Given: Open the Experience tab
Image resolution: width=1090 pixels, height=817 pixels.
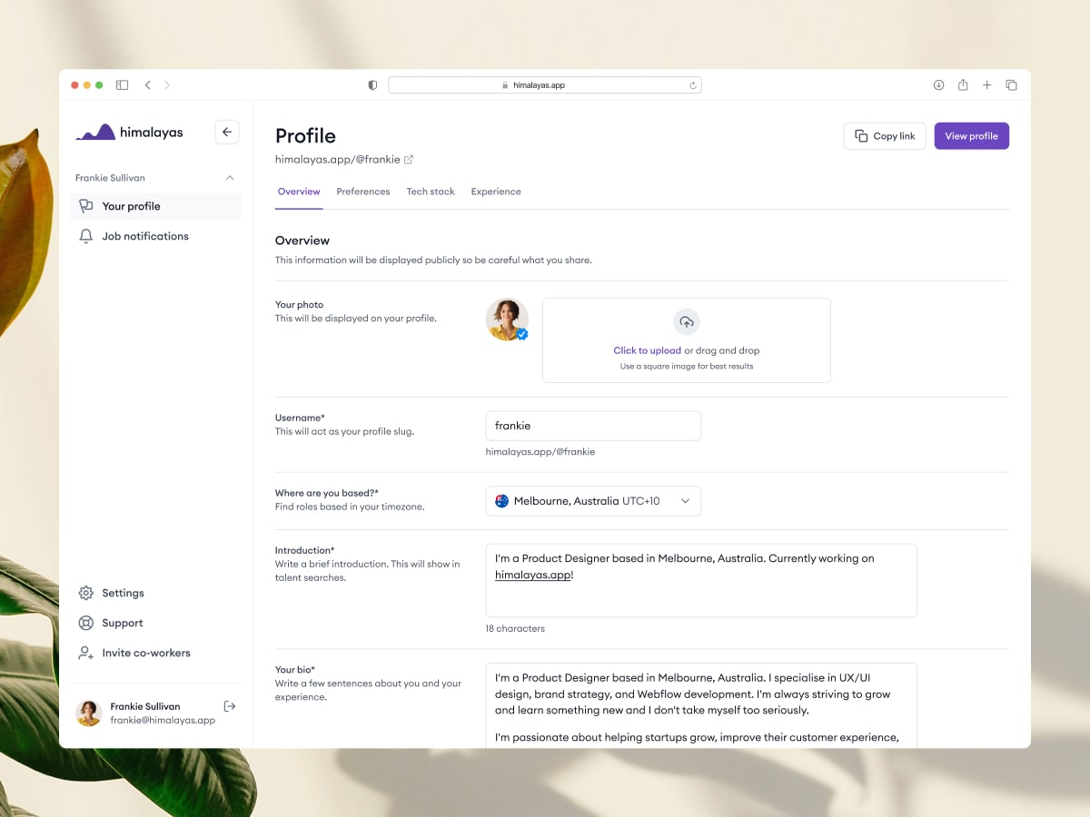Looking at the screenshot, I should [496, 192].
